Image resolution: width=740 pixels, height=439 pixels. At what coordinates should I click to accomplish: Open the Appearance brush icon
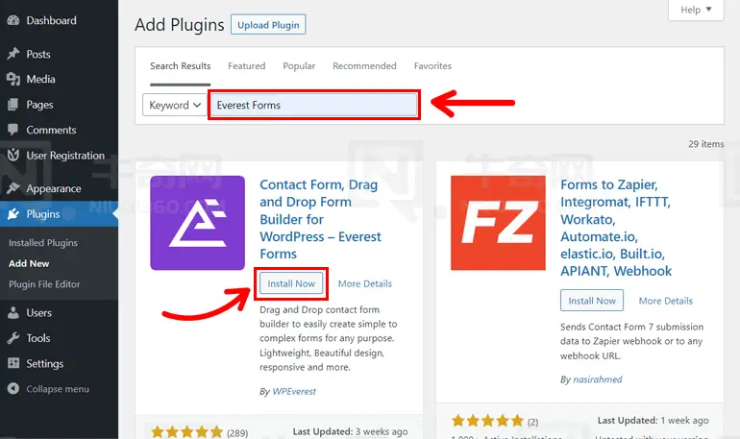(13, 188)
